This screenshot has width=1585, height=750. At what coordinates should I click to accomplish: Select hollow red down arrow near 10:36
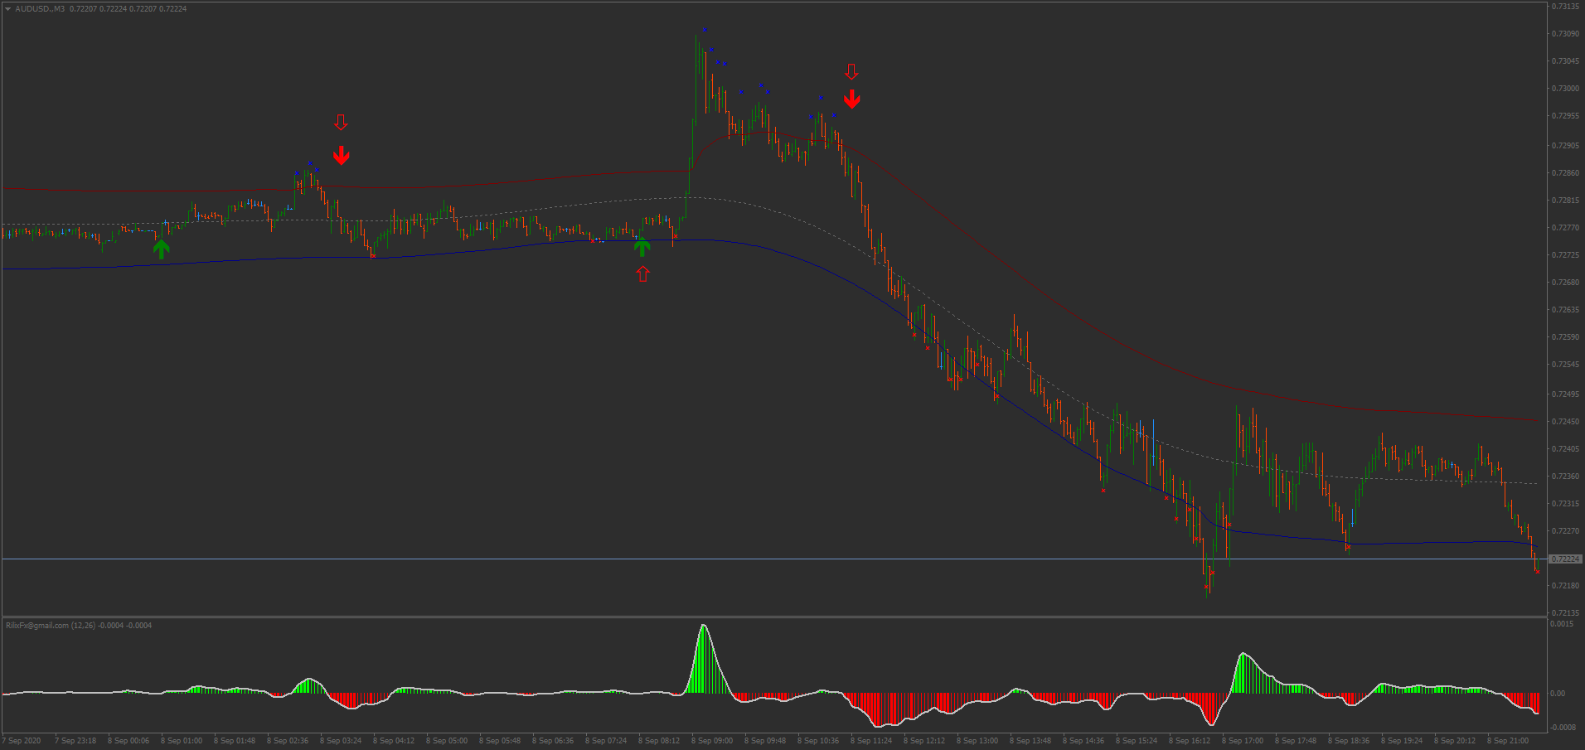[851, 71]
